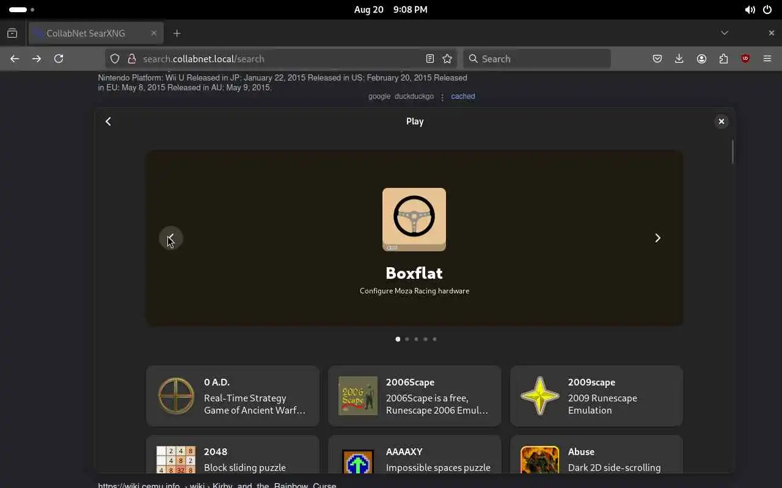Show next featured app in carousel
Viewport: 782px width, 488px height.
(x=658, y=238)
